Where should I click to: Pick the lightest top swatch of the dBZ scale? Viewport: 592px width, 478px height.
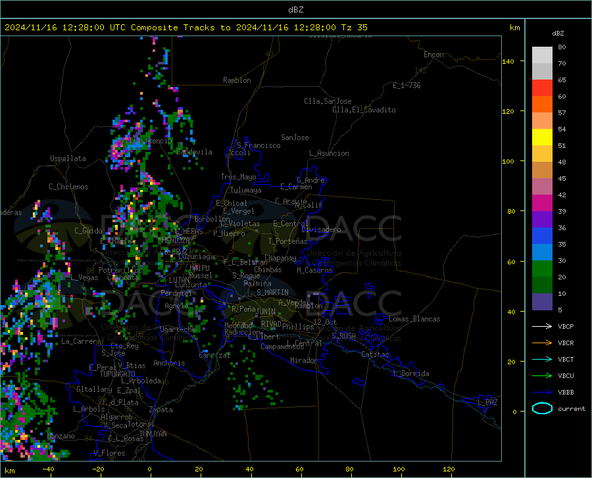click(x=542, y=55)
